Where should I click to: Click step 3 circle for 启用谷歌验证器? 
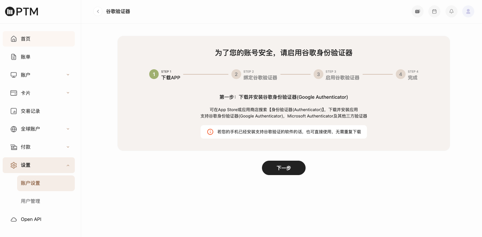click(x=318, y=74)
